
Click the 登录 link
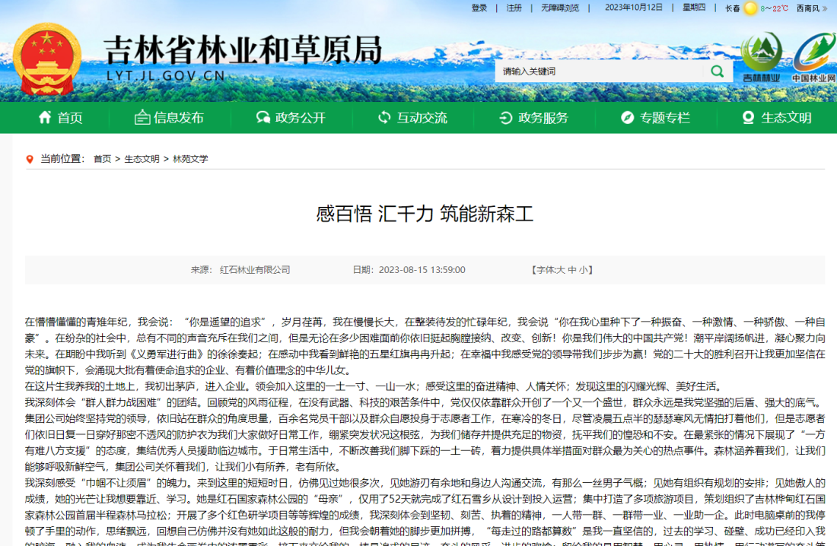coord(479,8)
